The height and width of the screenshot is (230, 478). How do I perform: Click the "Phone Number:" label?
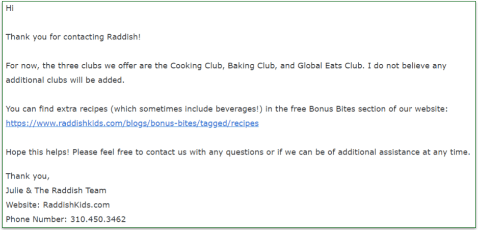[37, 219]
